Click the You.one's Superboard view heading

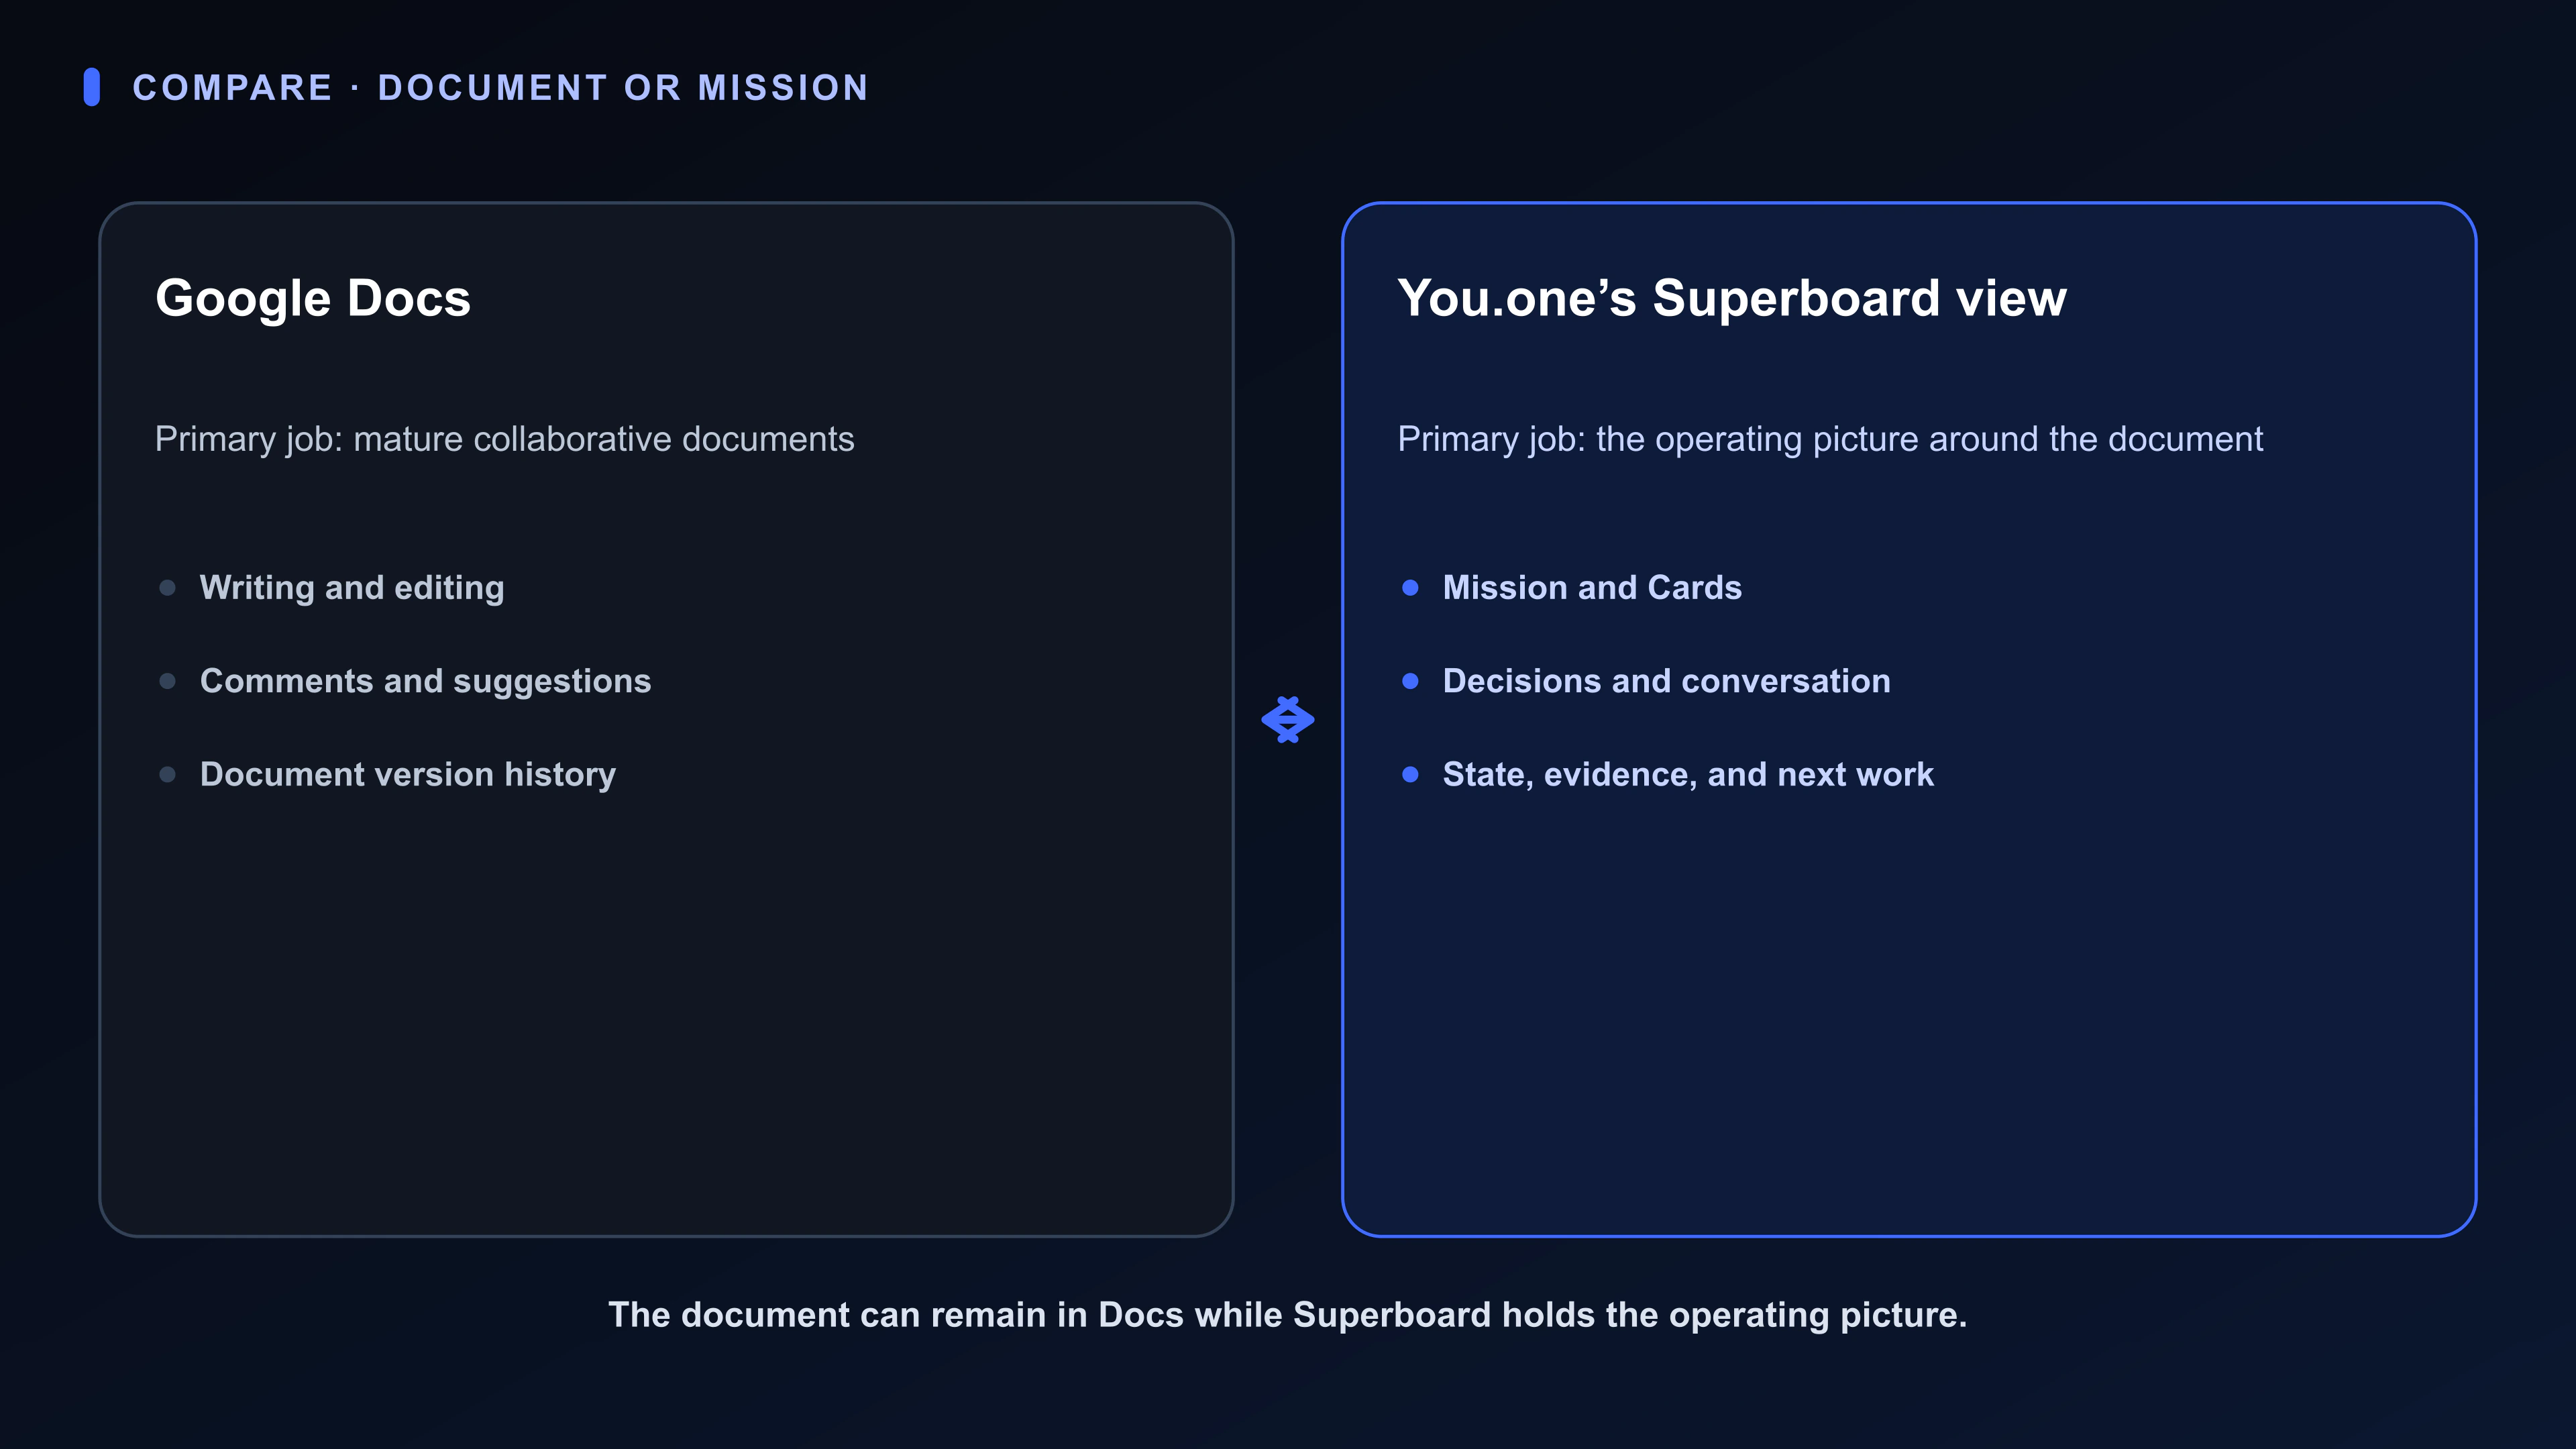(1732, 298)
